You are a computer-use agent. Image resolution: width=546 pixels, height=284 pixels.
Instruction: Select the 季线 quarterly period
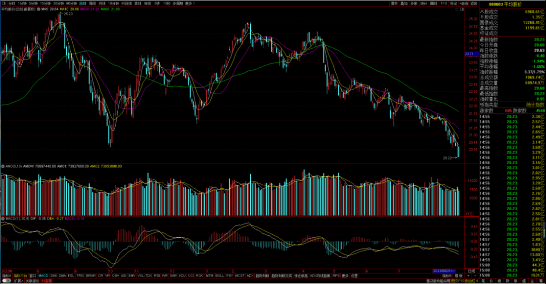click(x=138, y=3)
